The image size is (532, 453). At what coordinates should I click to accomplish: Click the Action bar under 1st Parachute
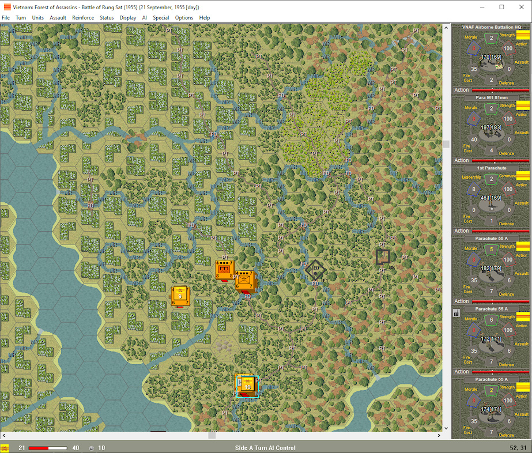500,231
